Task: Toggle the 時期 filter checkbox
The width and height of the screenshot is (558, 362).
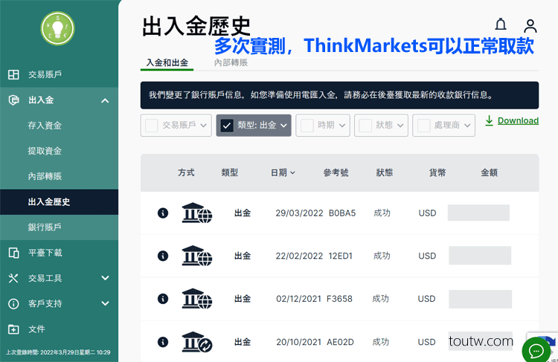Action: [x=307, y=126]
